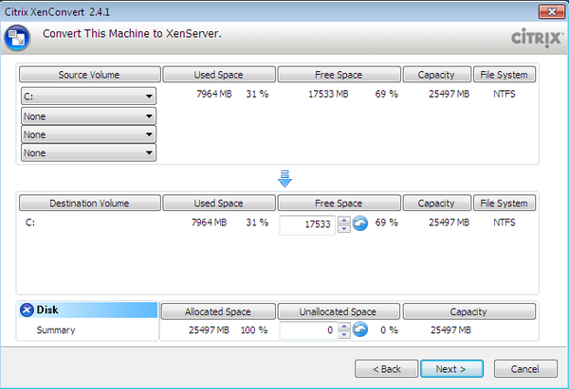Expand the third source volume dropdown

coord(88,134)
